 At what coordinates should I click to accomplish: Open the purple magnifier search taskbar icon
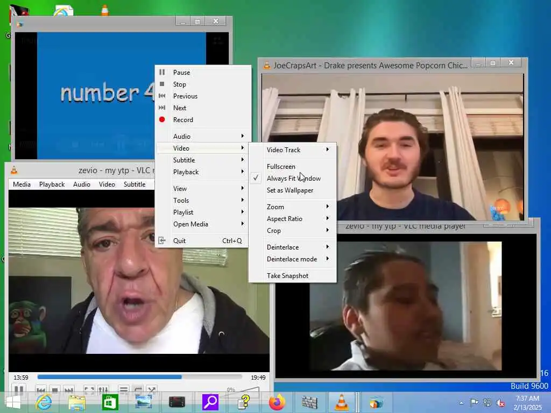(x=210, y=402)
